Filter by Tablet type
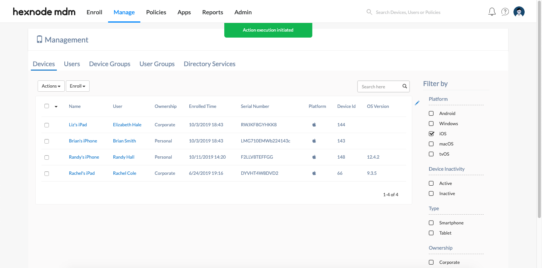The width and height of the screenshot is (542, 268). pos(431,233)
